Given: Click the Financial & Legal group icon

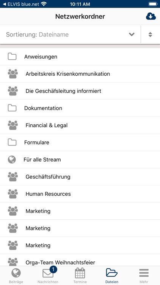Looking at the screenshot, I should click(13, 125).
